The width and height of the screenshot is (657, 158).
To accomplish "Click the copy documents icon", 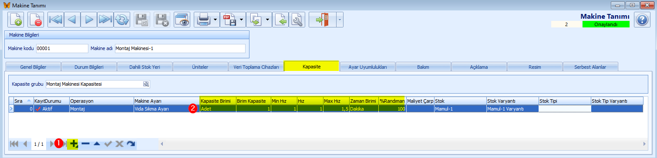I will click(255, 20).
